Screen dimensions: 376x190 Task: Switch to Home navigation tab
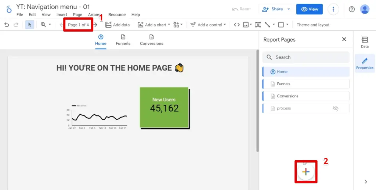101,40
